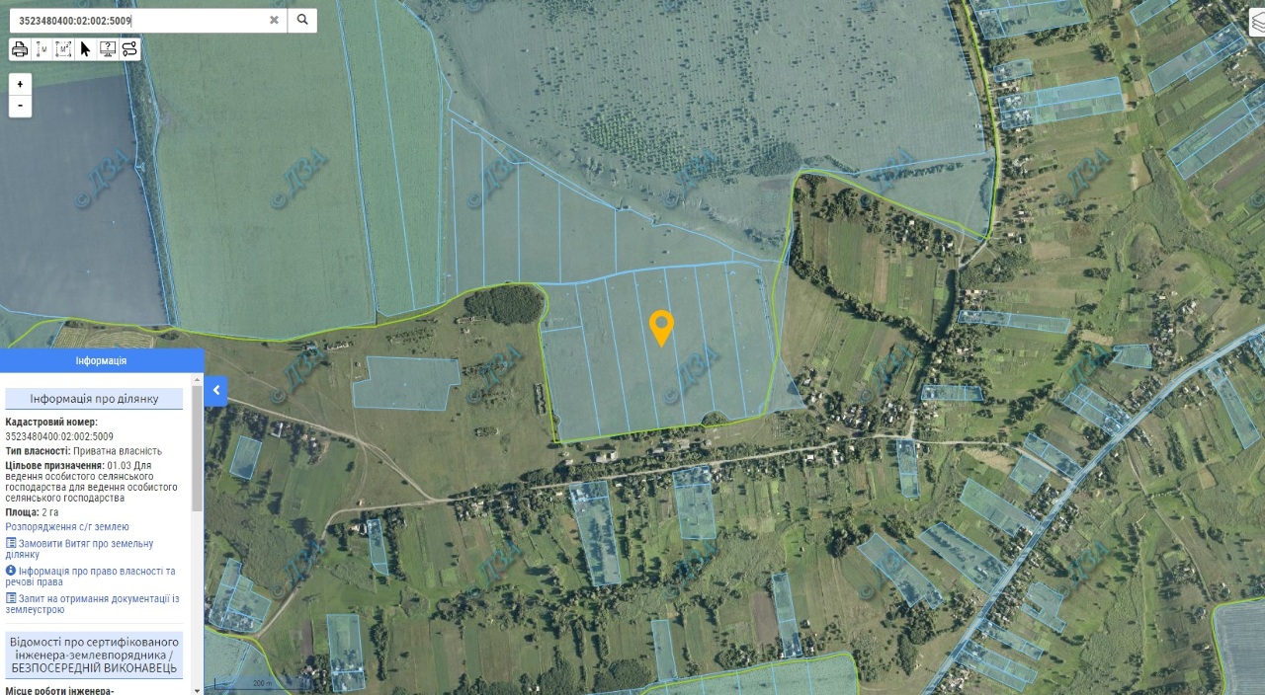Open the Інформація panel tab
This screenshot has width=1265, height=695.
(x=102, y=360)
